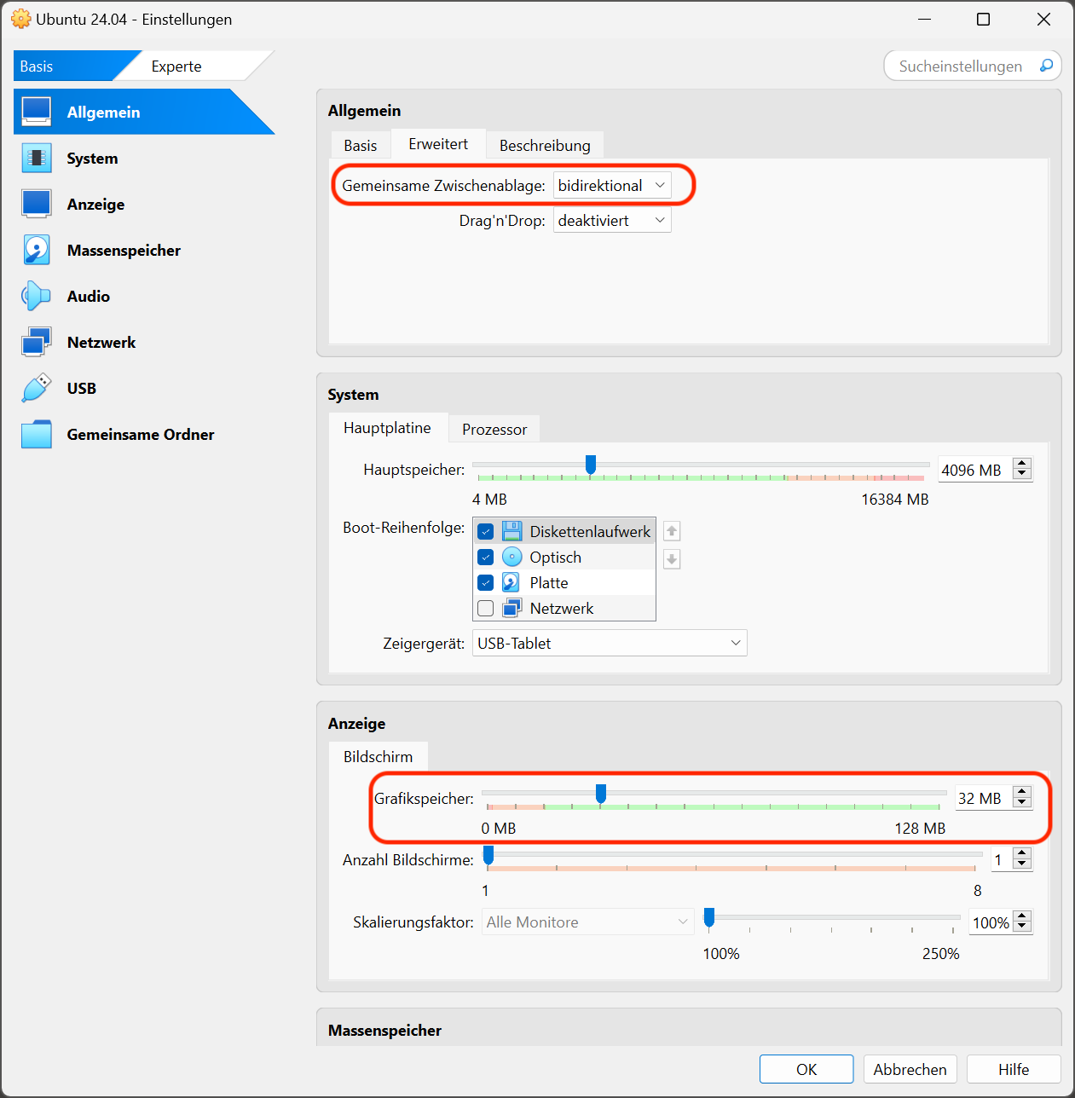The width and height of the screenshot is (1075, 1098).
Task: Move boot item down with arrow button
Action: [672, 559]
